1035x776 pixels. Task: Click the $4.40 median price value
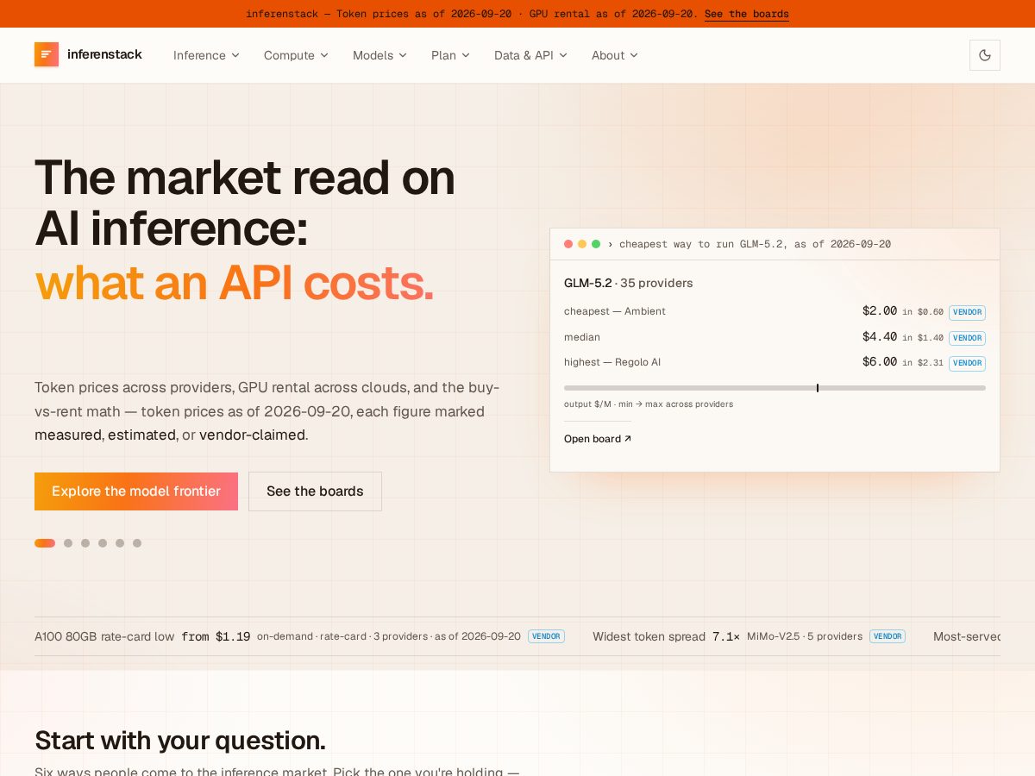[880, 336]
